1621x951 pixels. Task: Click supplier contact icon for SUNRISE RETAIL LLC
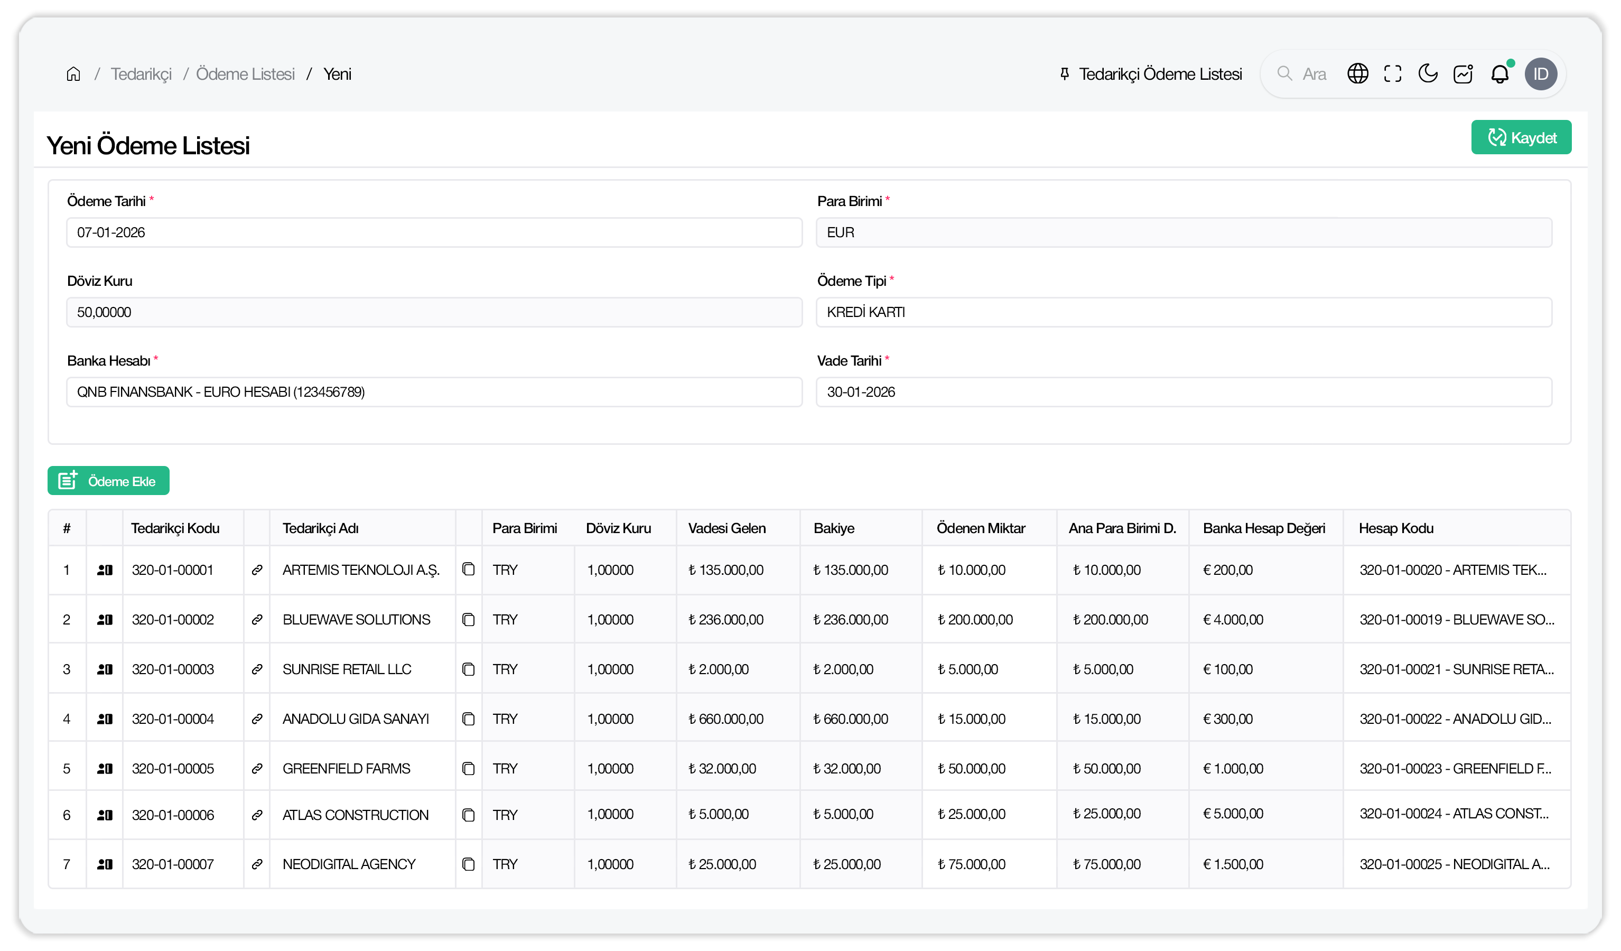point(104,668)
